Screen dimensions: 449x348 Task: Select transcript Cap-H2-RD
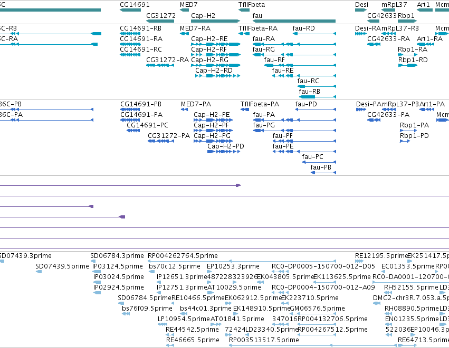pyautogui.click(x=217, y=76)
